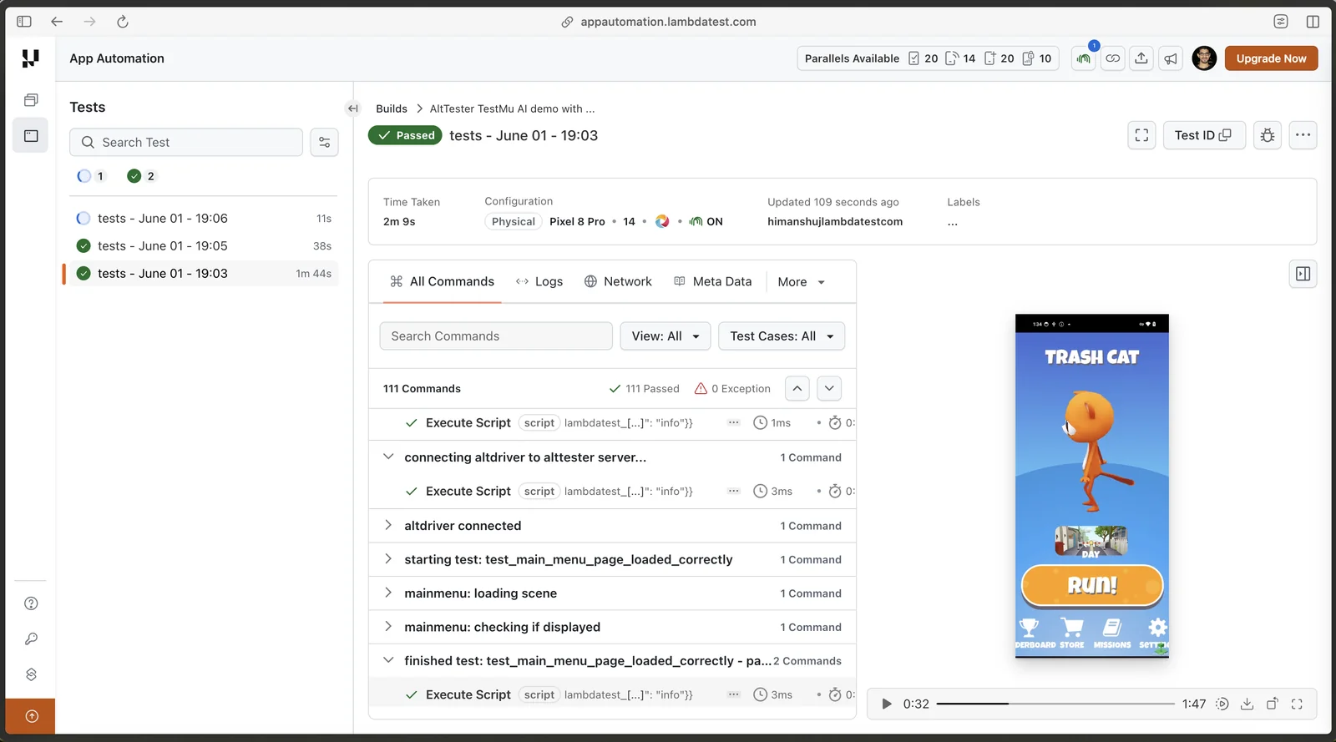Open the three-dot more options menu
The image size is (1336, 742).
coord(1303,135)
